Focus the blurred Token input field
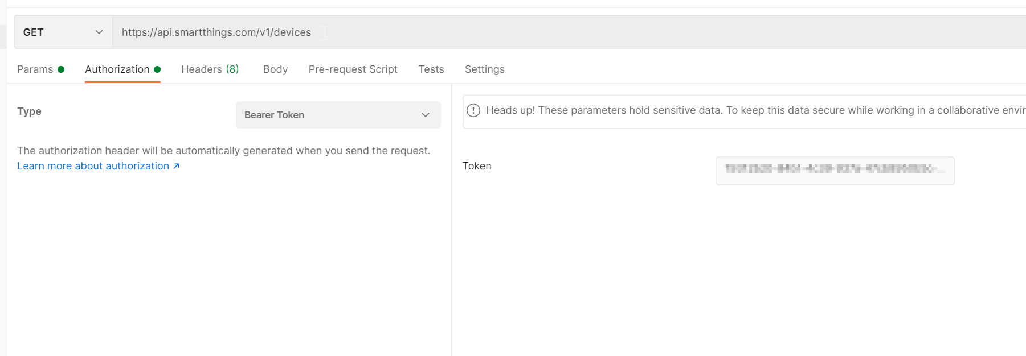Screen dimensions: 1026x356 tap(834, 171)
